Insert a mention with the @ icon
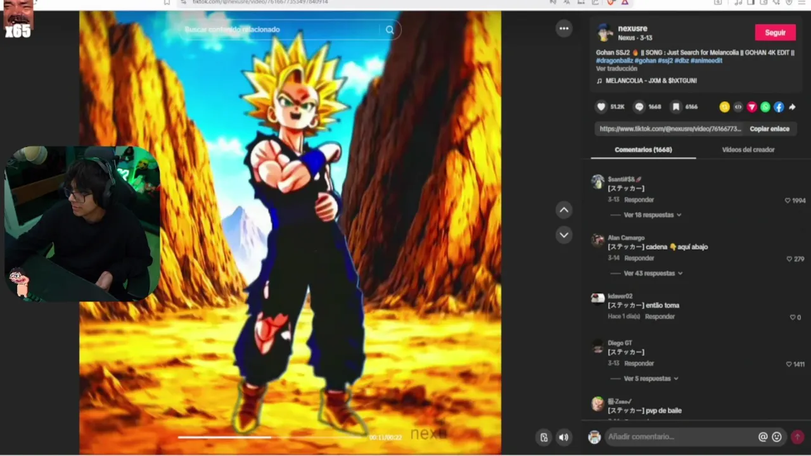 tap(763, 436)
